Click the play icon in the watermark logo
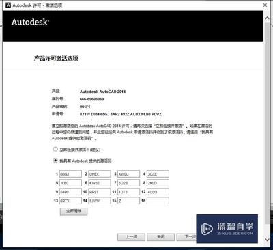The height and width of the screenshot is (250, 273). point(207,228)
